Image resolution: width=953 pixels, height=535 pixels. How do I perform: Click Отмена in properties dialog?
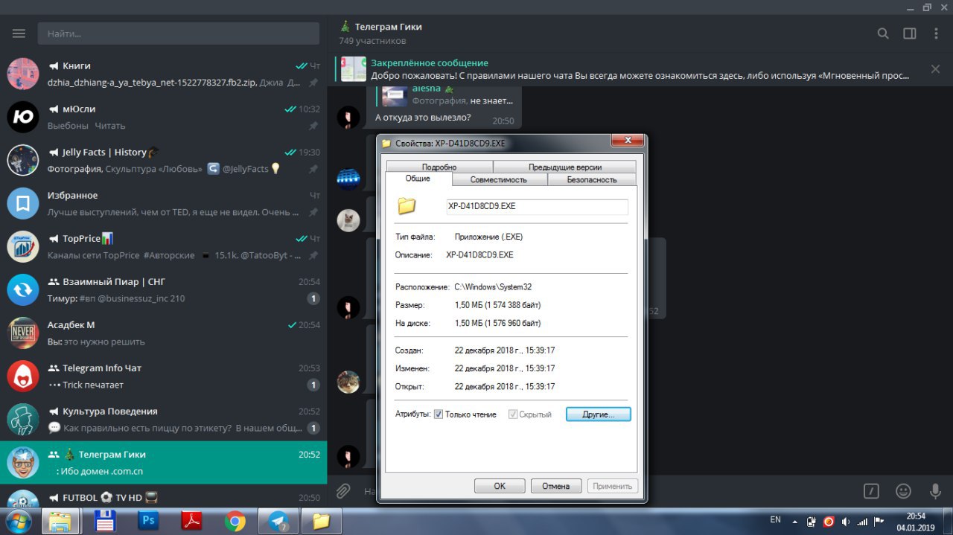point(556,486)
